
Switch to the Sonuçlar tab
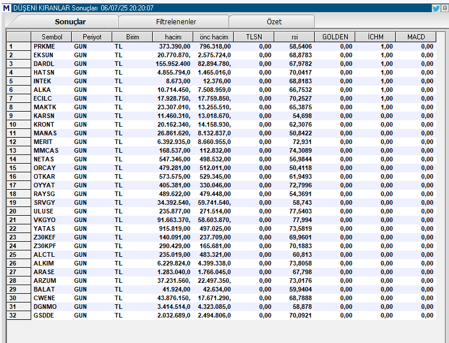70,22
